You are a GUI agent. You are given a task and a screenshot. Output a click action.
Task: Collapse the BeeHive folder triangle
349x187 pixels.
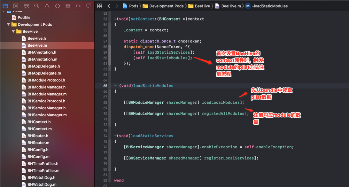(x=13, y=31)
